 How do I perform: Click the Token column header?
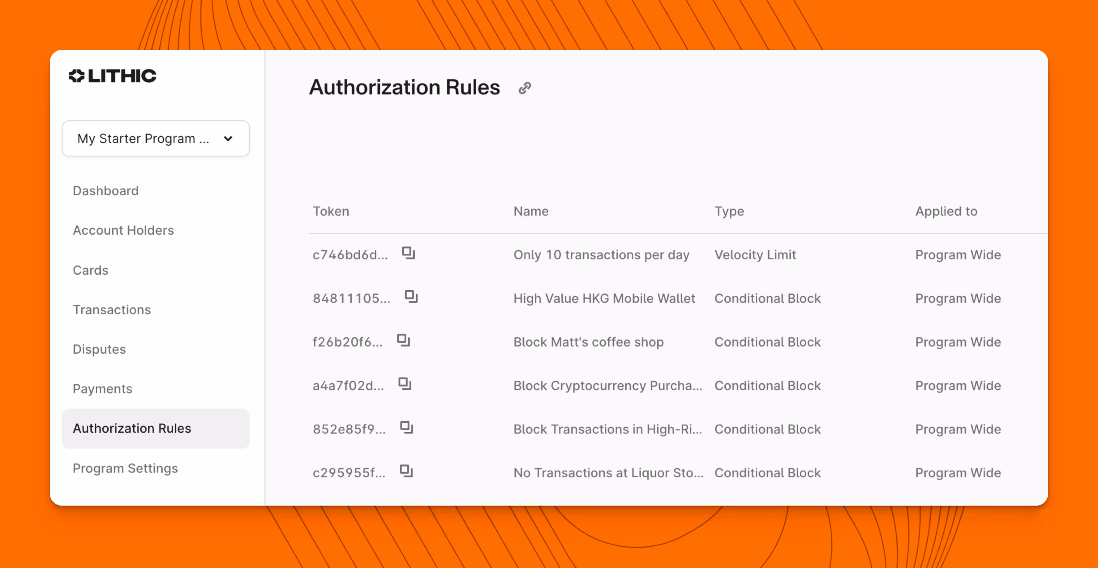point(331,212)
